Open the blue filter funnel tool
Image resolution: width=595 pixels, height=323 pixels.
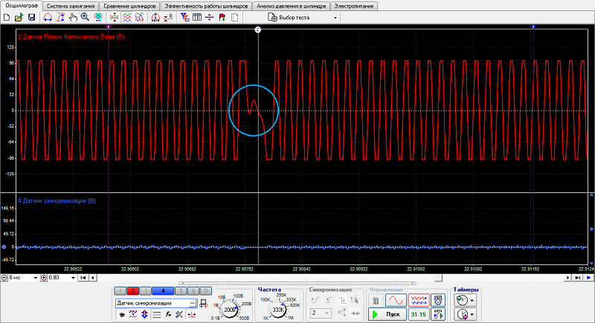tap(184, 17)
